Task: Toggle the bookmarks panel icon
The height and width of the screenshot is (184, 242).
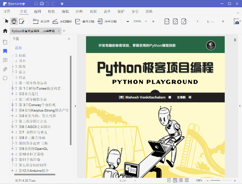Action: [5, 51]
